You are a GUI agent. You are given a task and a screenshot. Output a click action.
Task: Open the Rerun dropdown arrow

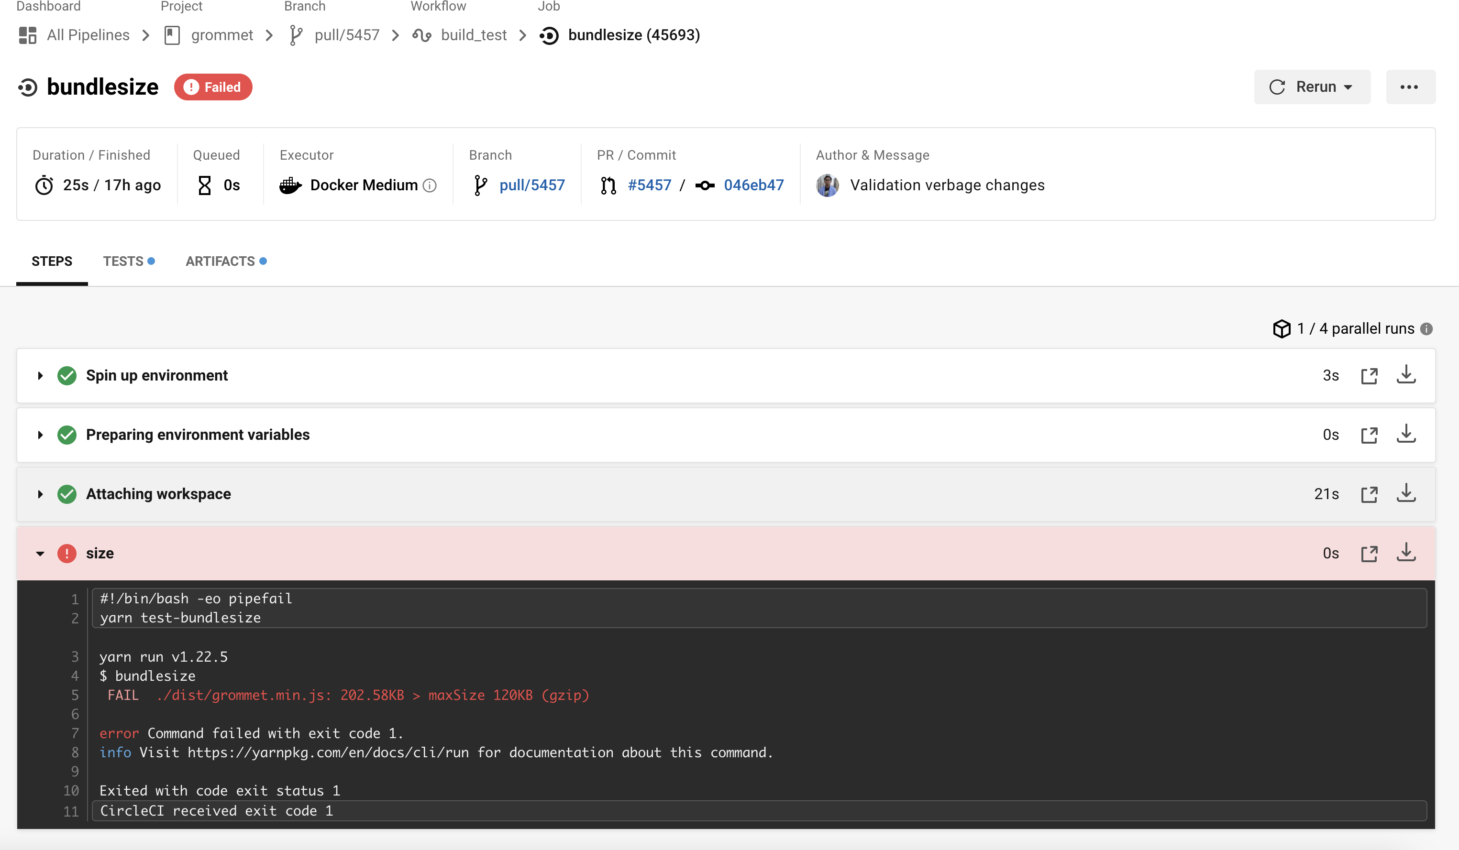(x=1349, y=87)
